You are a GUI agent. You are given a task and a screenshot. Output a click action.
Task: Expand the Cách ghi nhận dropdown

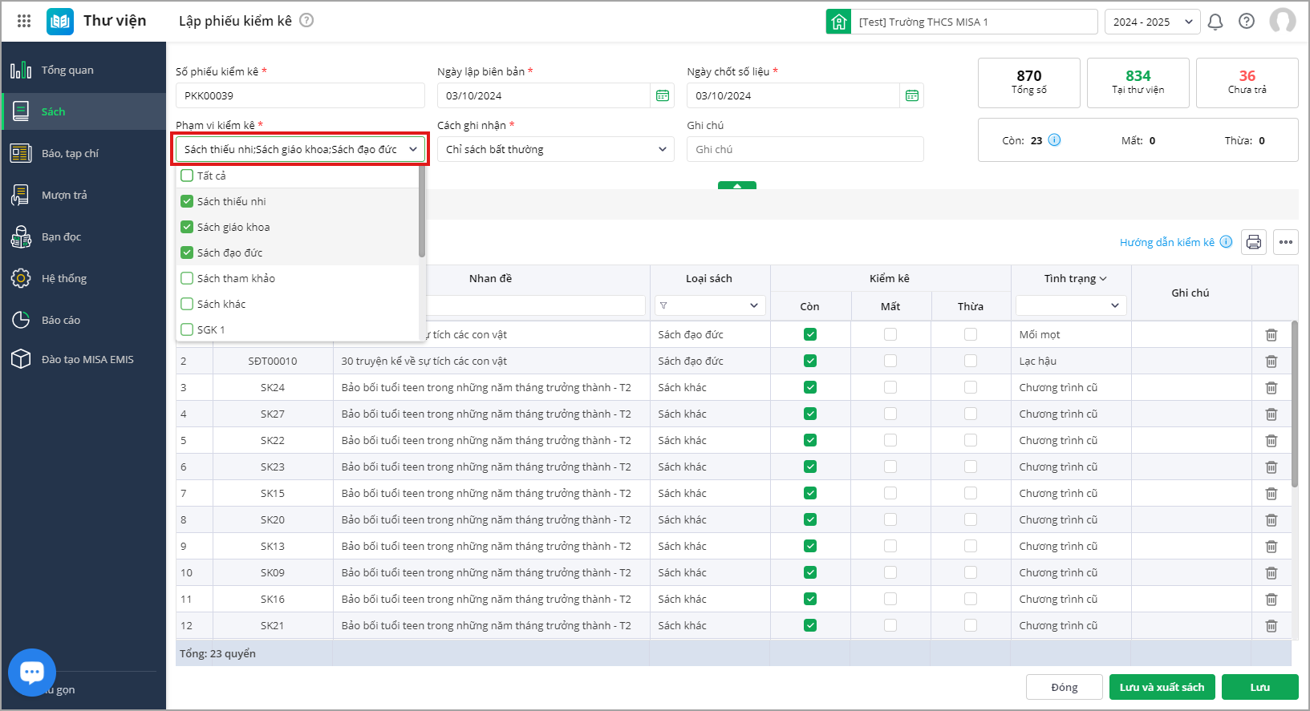pos(556,149)
